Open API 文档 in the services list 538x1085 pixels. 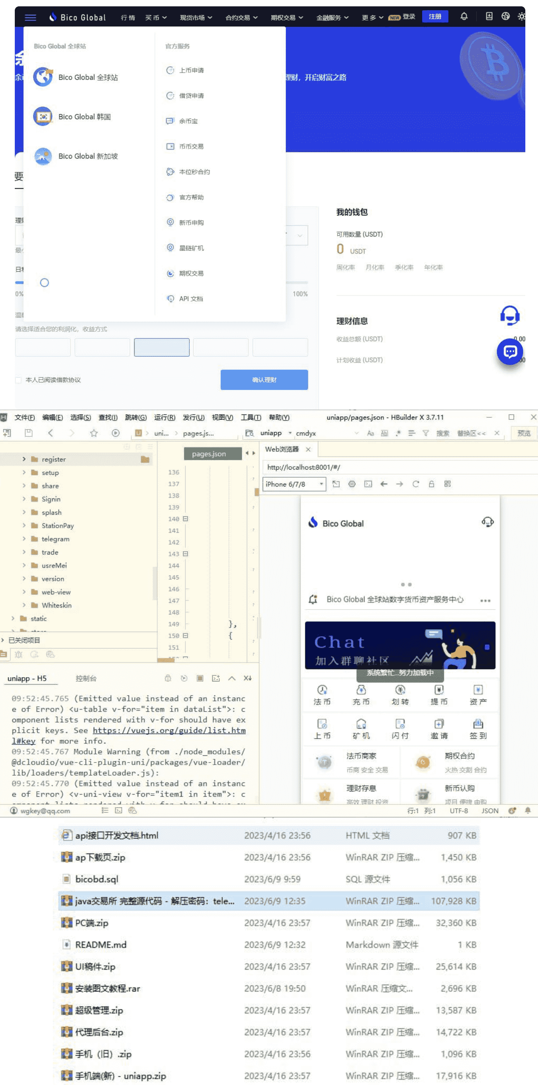tap(184, 299)
